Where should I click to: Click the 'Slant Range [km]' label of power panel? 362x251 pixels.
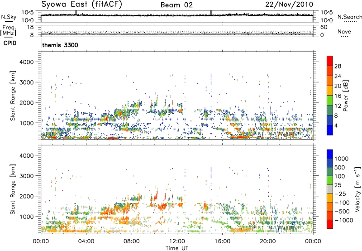[x=13, y=96]
